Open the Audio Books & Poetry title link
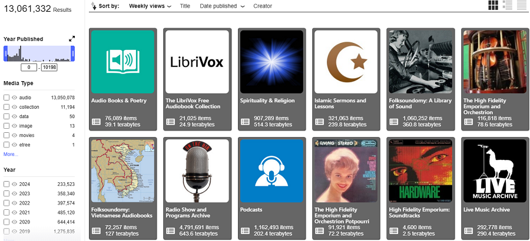 coord(119,101)
